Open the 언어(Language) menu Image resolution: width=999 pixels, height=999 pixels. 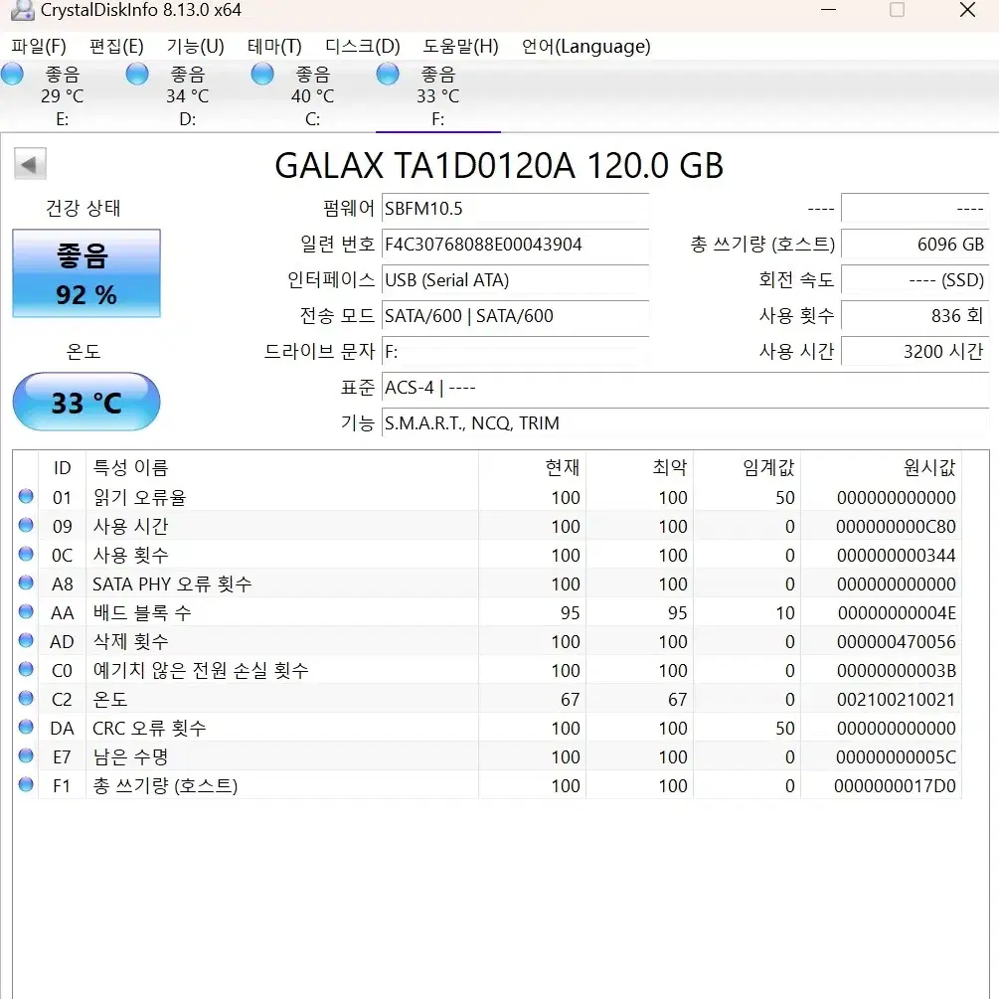coord(586,46)
